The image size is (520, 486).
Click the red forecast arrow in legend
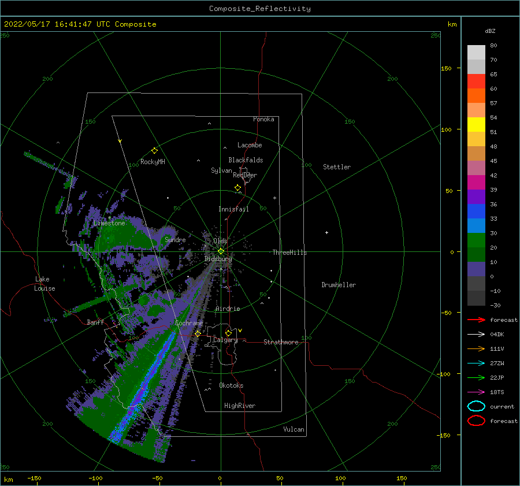[x=476, y=320]
